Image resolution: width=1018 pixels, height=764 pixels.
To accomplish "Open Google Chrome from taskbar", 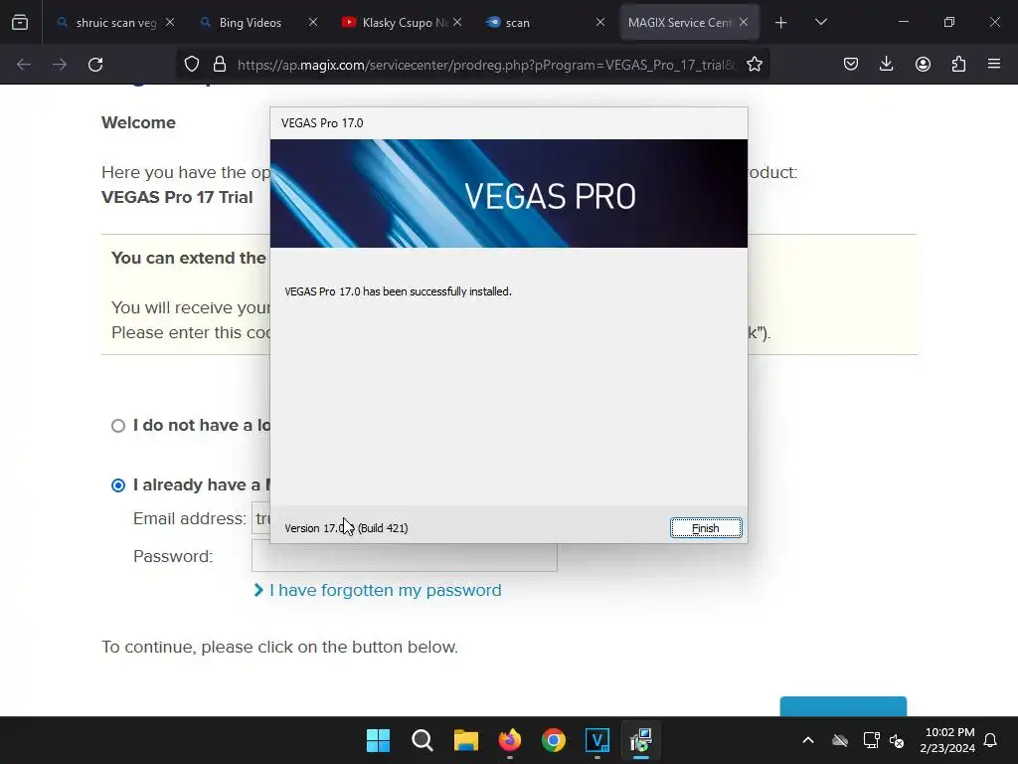I will (x=553, y=740).
